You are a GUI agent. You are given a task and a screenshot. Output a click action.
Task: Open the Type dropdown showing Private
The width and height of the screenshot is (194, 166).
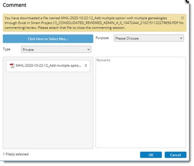point(56,49)
